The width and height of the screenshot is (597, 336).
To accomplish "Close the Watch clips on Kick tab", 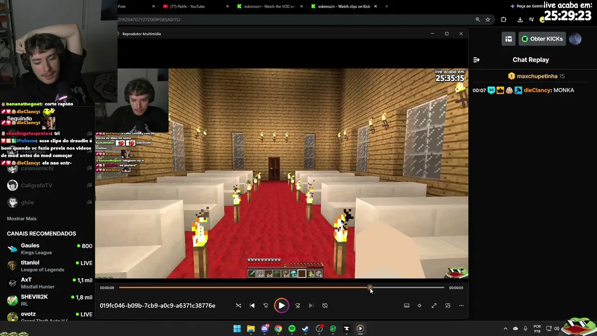I will (376, 7).
